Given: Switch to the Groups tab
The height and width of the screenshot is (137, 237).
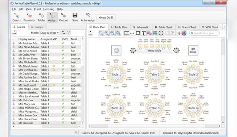Looking at the screenshot, I should 37,27.
